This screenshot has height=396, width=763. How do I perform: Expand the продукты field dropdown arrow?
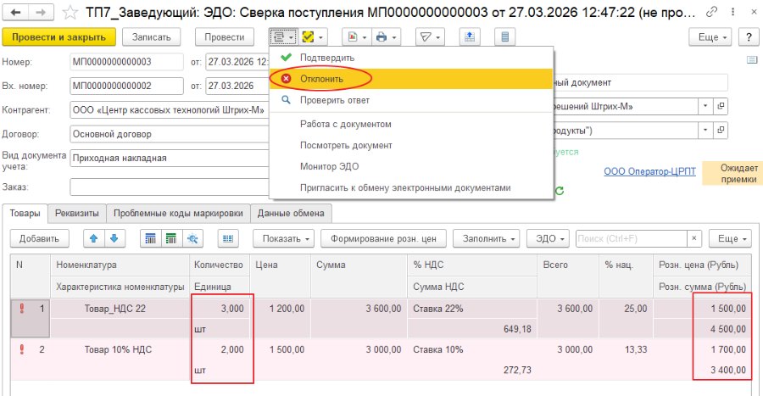coord(705,130)
